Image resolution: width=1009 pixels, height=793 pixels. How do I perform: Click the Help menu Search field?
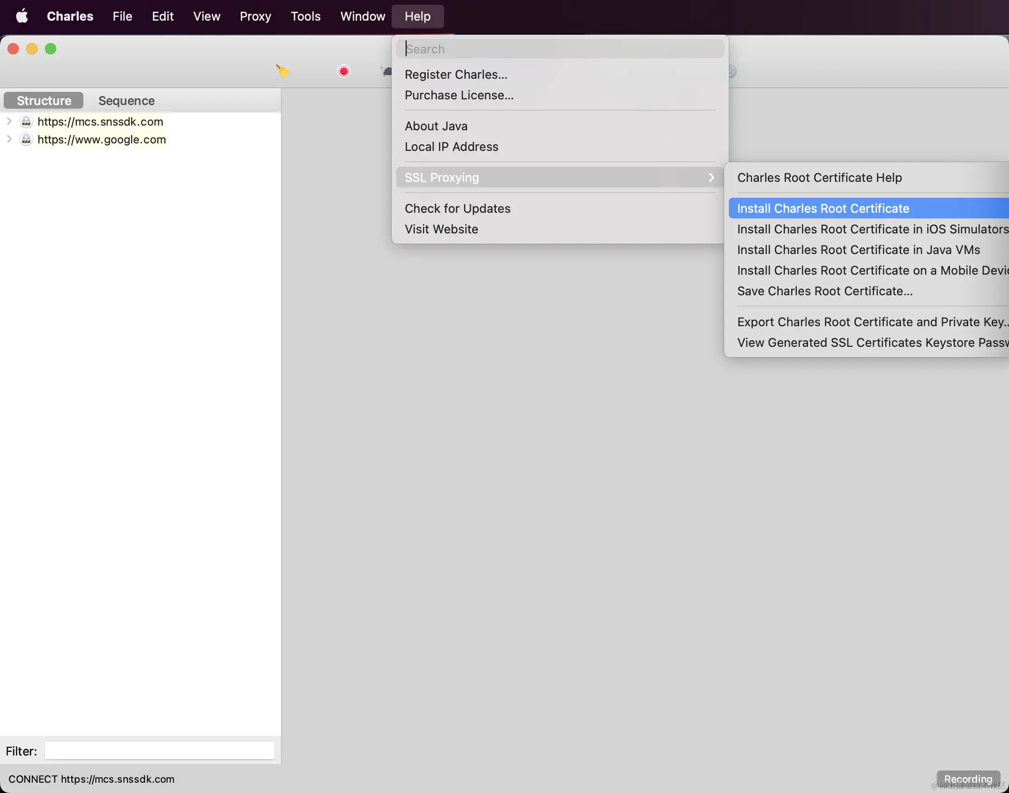pyautogui.click(x=560, y=49)
